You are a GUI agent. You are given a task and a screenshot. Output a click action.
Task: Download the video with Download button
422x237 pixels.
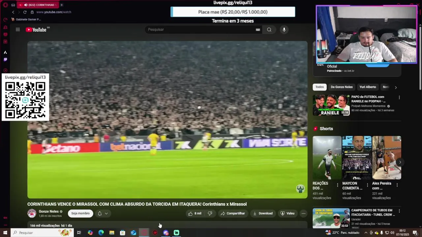click(263, 213)
